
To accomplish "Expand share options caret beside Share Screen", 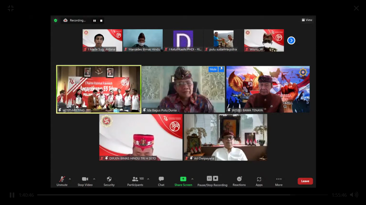I will 192,179.
